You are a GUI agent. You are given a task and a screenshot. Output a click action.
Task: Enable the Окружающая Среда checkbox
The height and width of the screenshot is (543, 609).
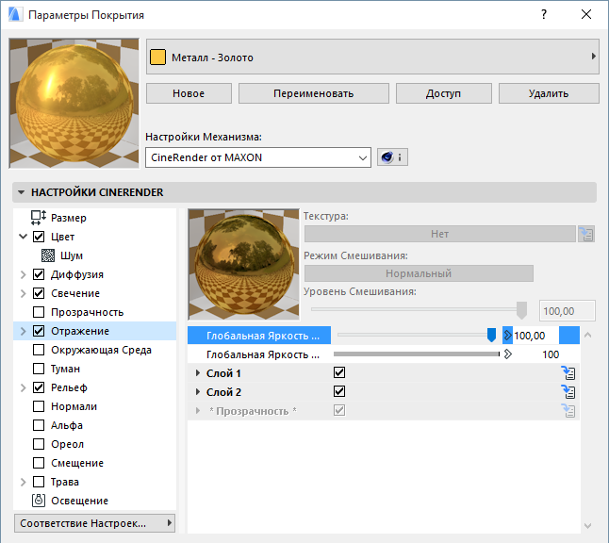(39, 350)
